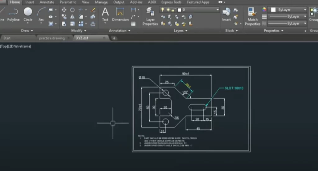
Task: Click the Explode tool icon
Action: [93, 17]
